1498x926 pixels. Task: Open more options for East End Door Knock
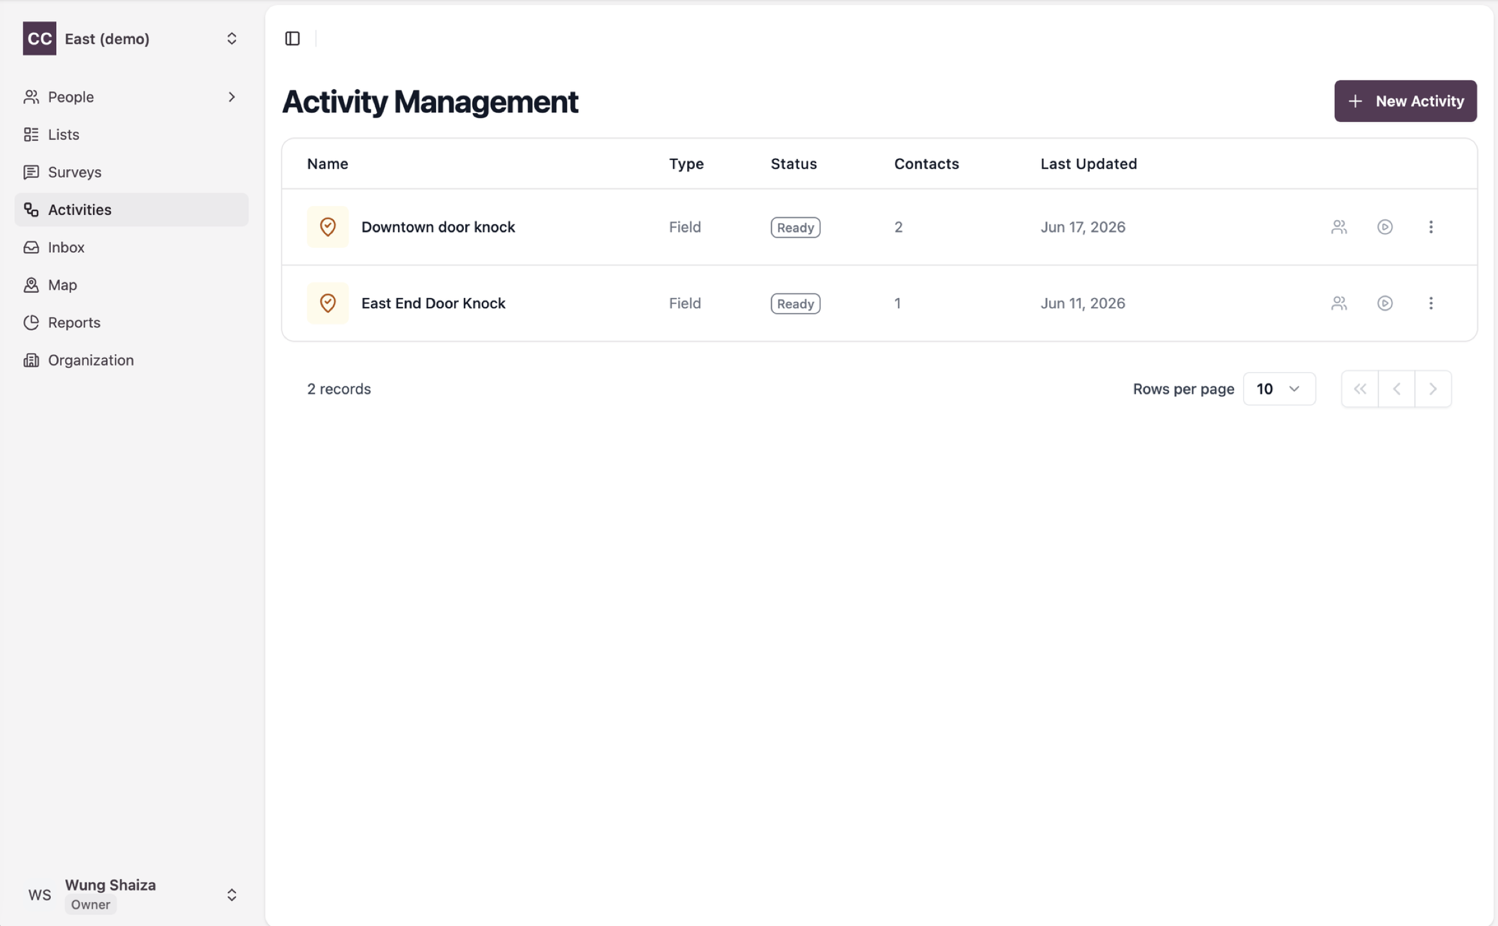[x=1431, y=303]
